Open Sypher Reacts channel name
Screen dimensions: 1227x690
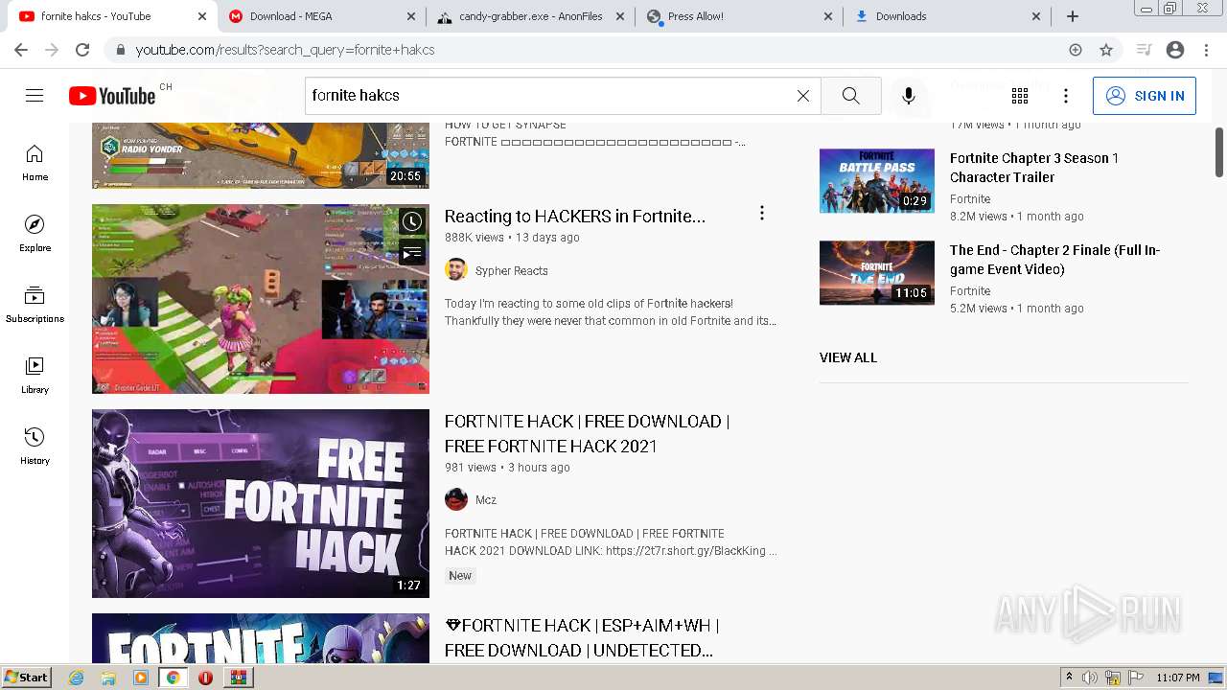(512, 271)
